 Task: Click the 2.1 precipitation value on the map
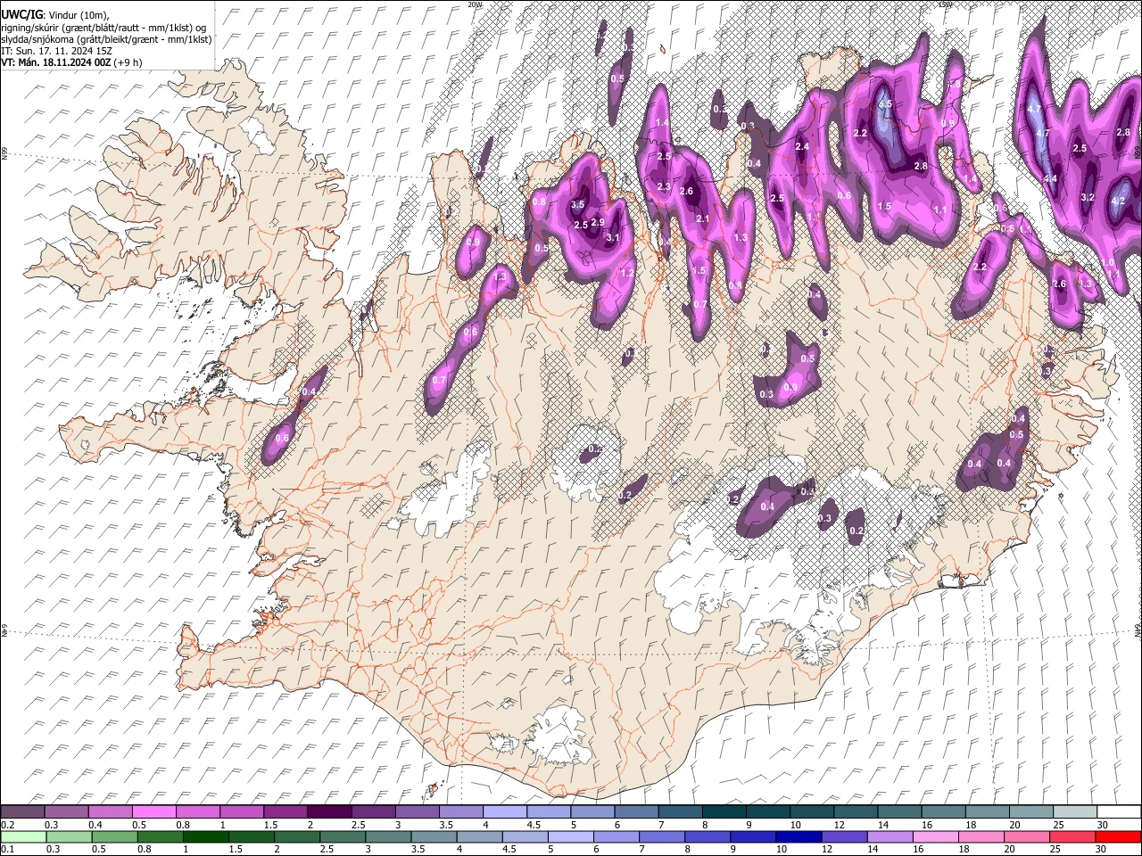pyautogui.click(x=702, y=218)
